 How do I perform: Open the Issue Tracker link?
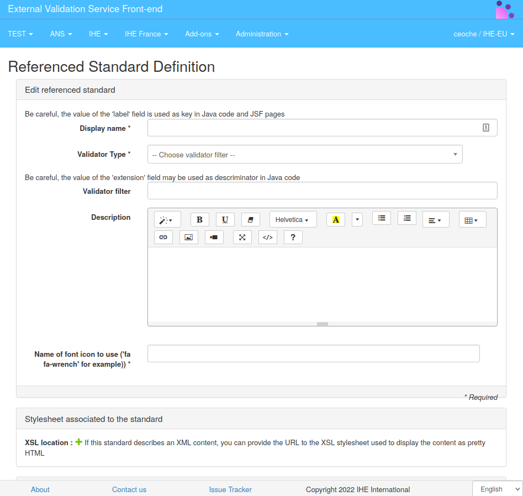(230, 489)
